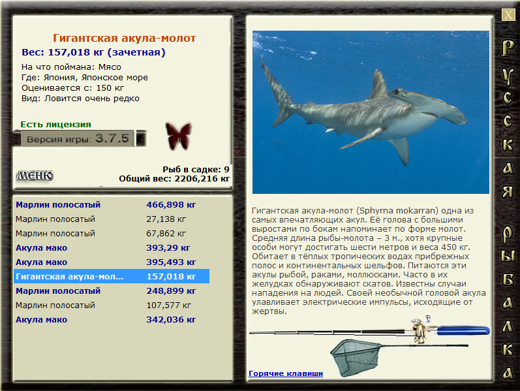Screen dimensions: 520x391
Task: Click the shark description paragraph
Action: click(x=369, y=261)
